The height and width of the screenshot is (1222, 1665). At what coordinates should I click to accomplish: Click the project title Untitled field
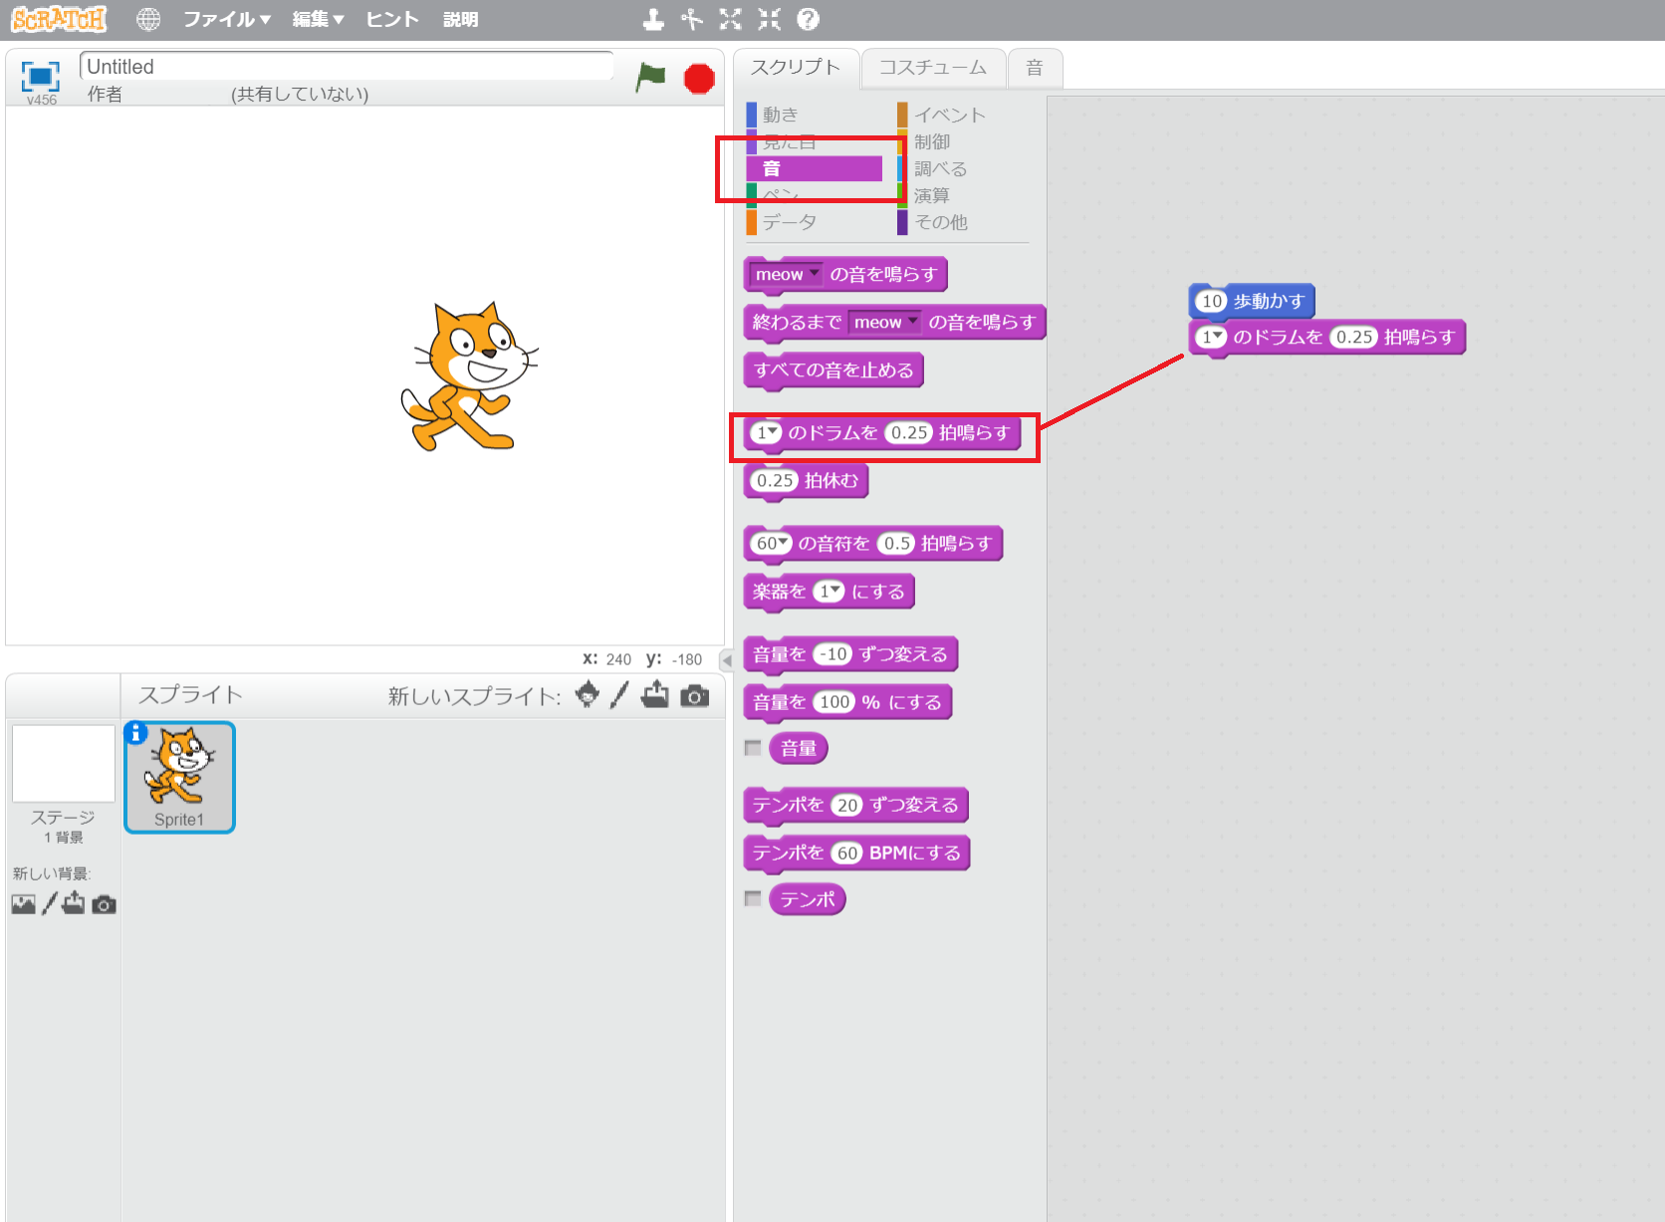click(x=347, y=67)
